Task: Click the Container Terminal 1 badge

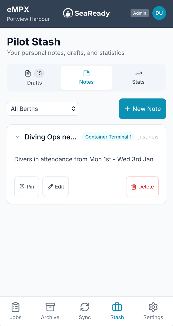Action: point(108,137)
